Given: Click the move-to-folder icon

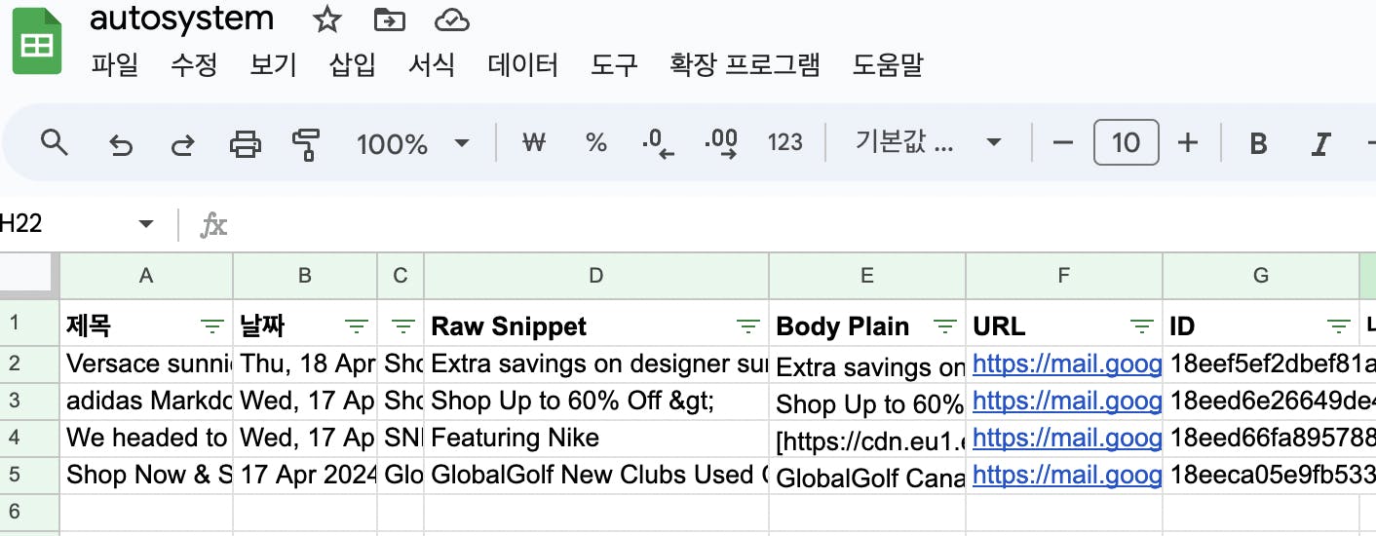Looking at the screenshot, I should 389,19.
